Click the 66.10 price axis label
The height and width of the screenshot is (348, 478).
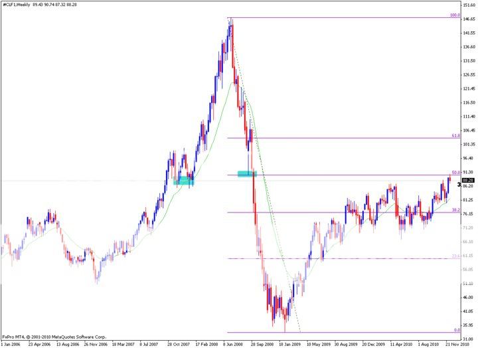point(469,242)
